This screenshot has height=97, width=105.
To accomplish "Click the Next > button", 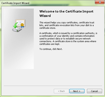I will tap(77, 91).
